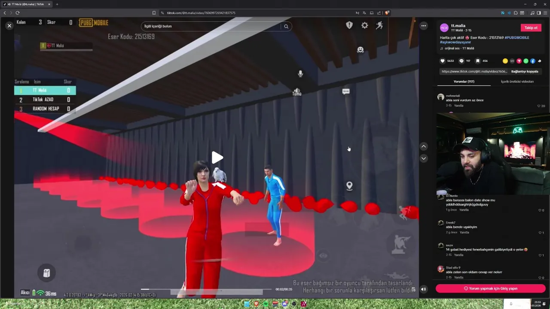Share video to WhatsApp

click(526, 61)
